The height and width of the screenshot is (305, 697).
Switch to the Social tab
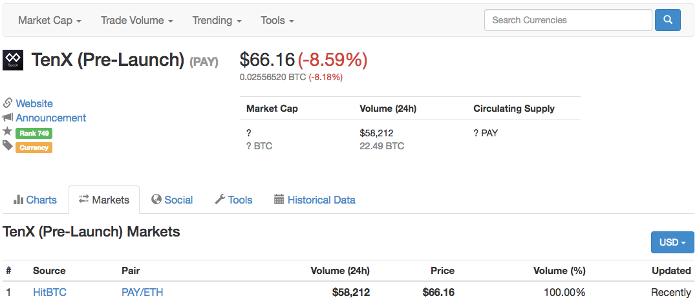[x=172, y=200]
